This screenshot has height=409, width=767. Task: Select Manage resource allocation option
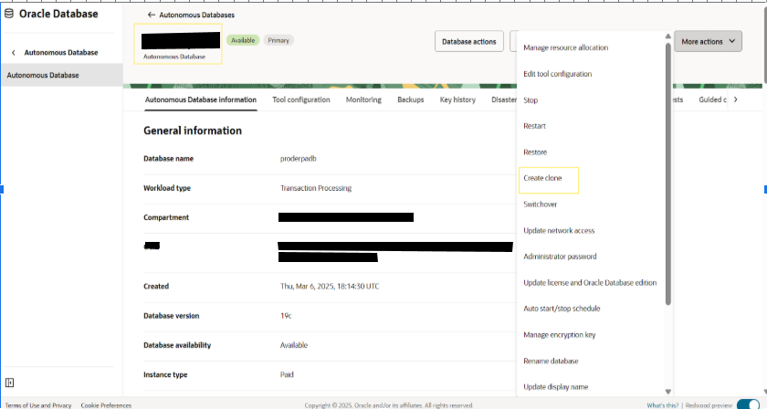click(x=565, y=48)
